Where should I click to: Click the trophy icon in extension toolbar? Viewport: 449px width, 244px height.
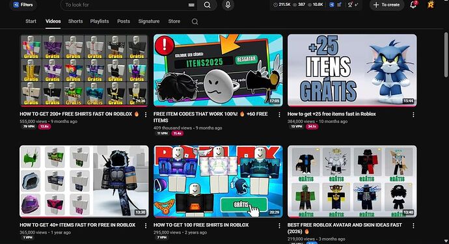pyautogui.click(x=350, y=5)
